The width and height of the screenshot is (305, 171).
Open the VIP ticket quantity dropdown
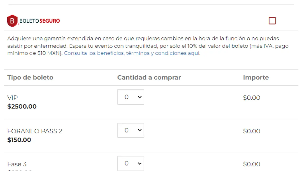[x=131, y=97]
